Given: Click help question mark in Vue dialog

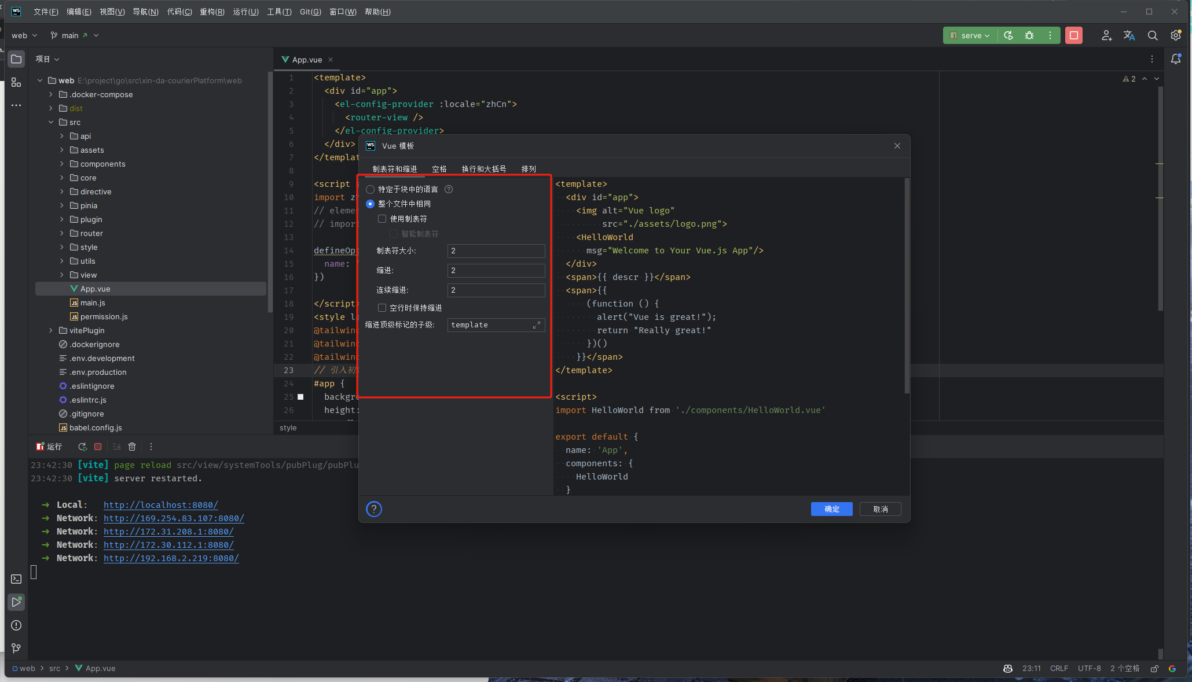Looking at the screenshot, I should [x=374, y=509].
